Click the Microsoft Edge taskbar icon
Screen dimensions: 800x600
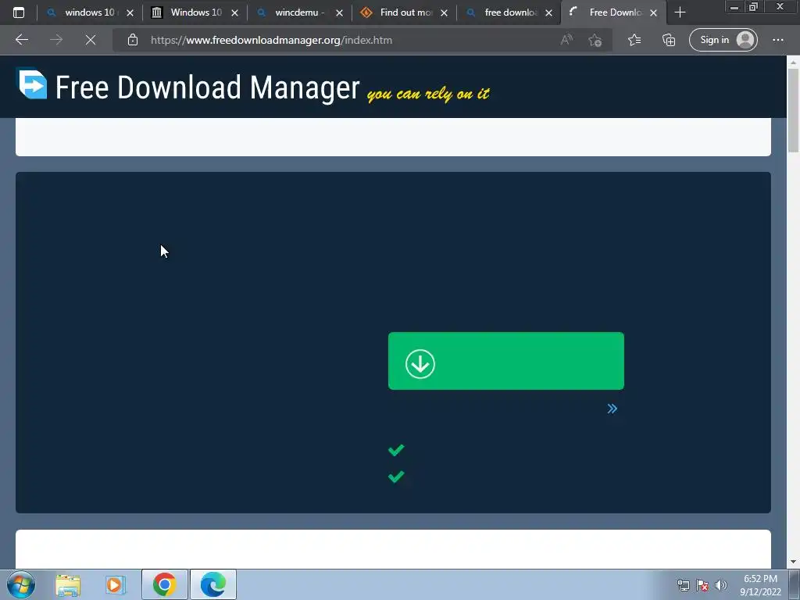(x=213, y=584)
